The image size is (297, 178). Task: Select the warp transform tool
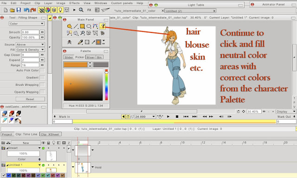95,33
